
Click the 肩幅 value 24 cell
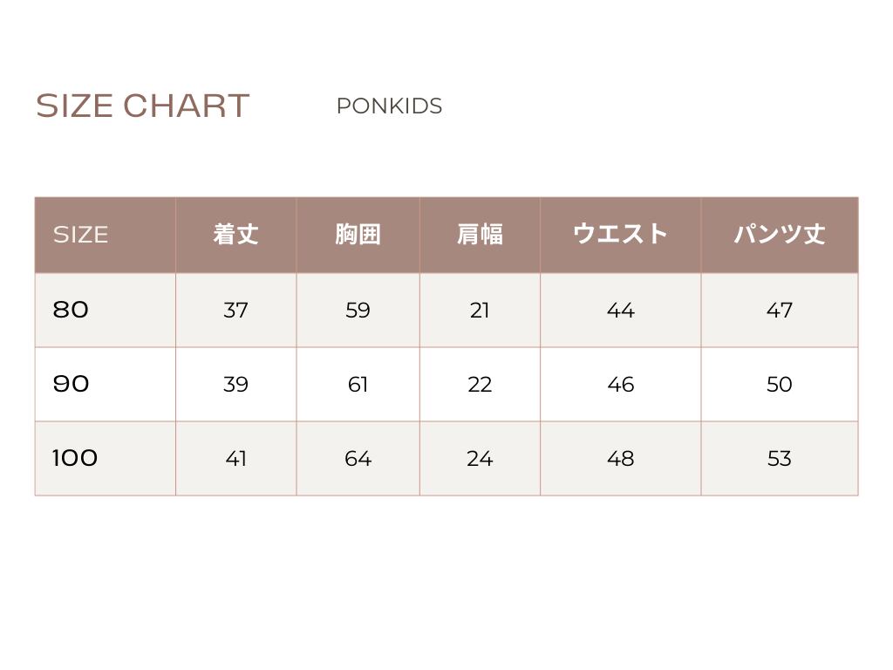480,459
